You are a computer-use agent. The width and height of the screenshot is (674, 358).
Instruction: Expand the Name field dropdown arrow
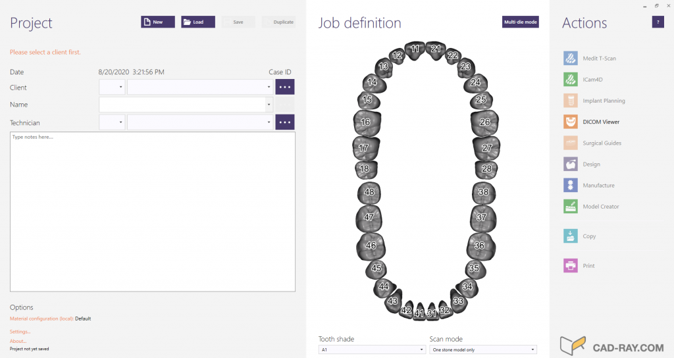click(x=269, y=105)
